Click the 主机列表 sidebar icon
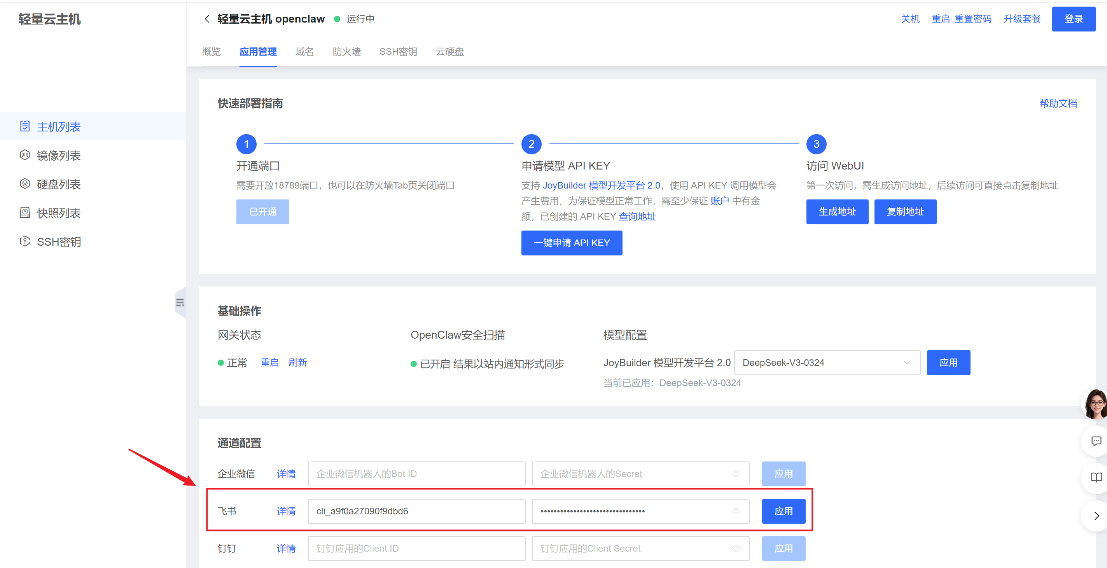 click(25, 126)
